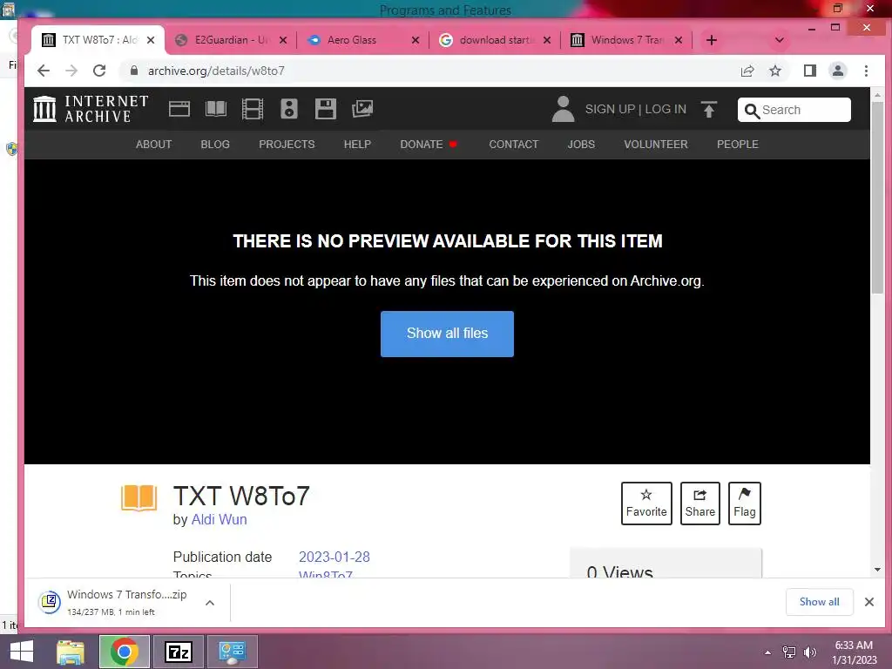
Task: Click the taskbar clock
Action: click(854, 652)
